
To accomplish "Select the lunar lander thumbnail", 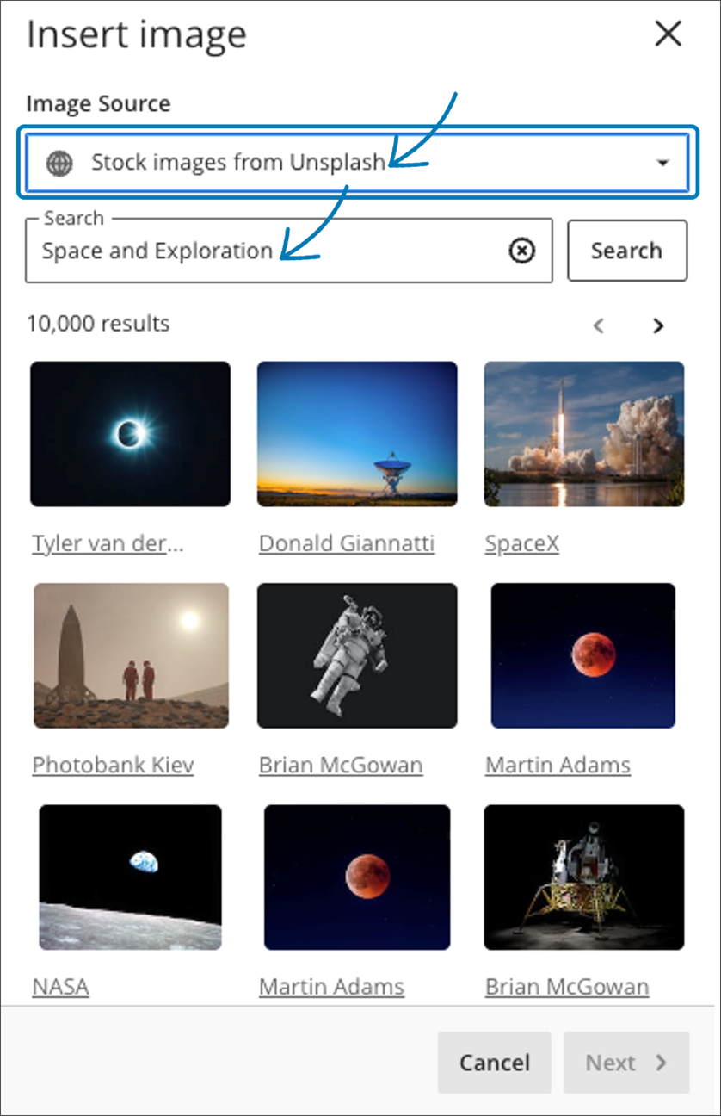I will [x=584, y=877].
